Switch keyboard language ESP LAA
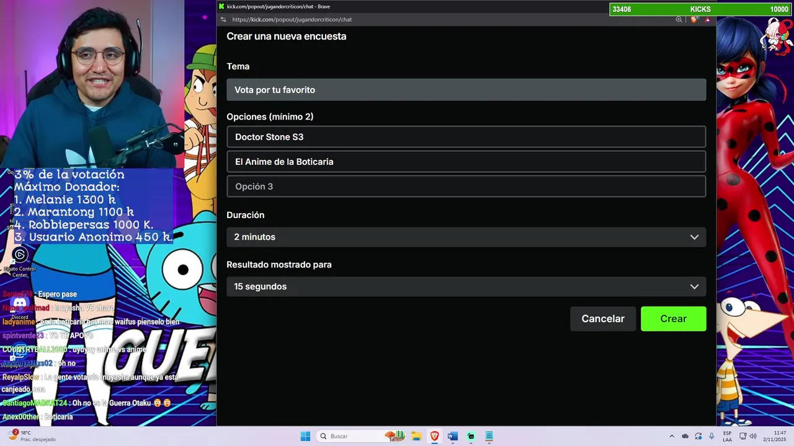The width and height of the screenshot is (794, 446). (x=727, y=436)
